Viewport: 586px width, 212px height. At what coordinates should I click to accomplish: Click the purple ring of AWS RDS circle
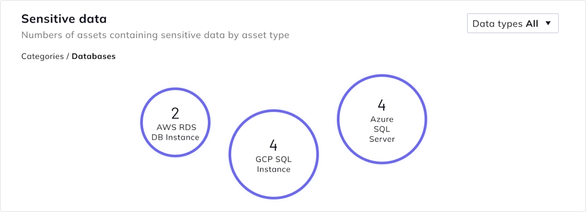(x=142, y=122)
